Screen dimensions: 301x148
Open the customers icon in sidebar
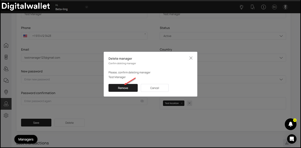point(6,69)
